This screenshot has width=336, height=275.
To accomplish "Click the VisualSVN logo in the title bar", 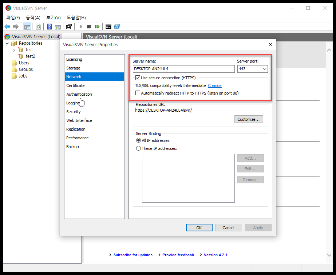I will (8, 8).
